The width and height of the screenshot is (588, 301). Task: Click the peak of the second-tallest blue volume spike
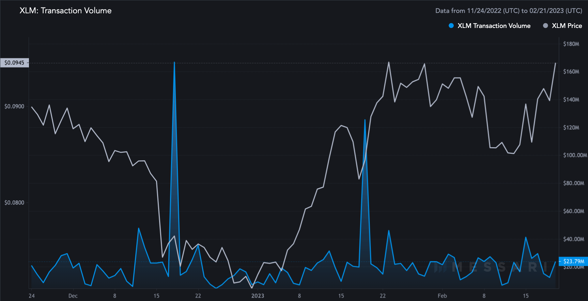365,120
